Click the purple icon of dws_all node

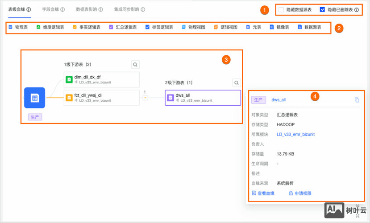pos(170,98)
